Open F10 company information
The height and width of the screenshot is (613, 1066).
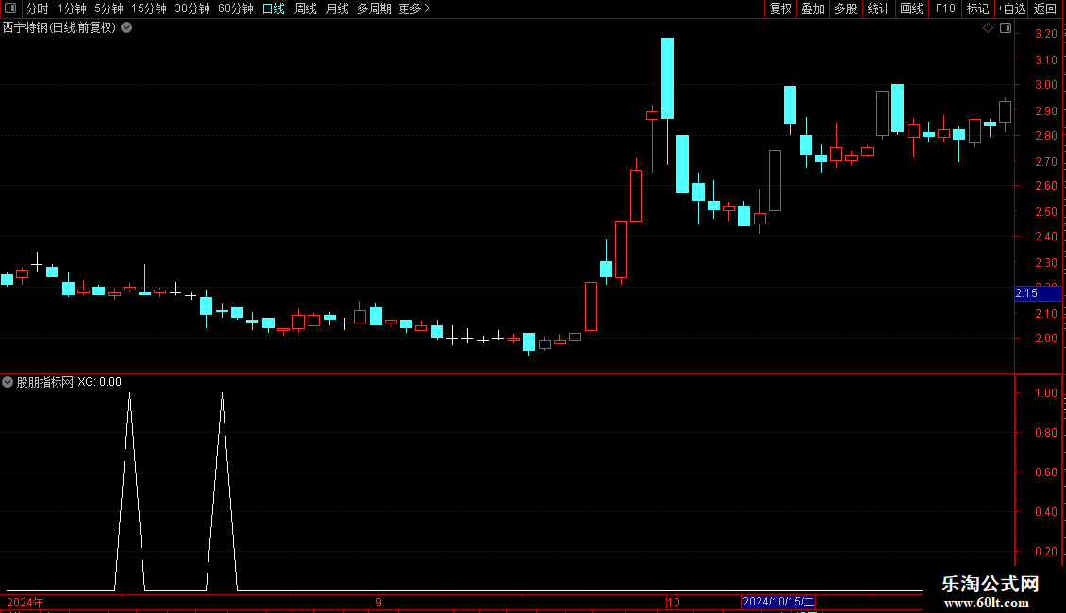click(945, 8)
